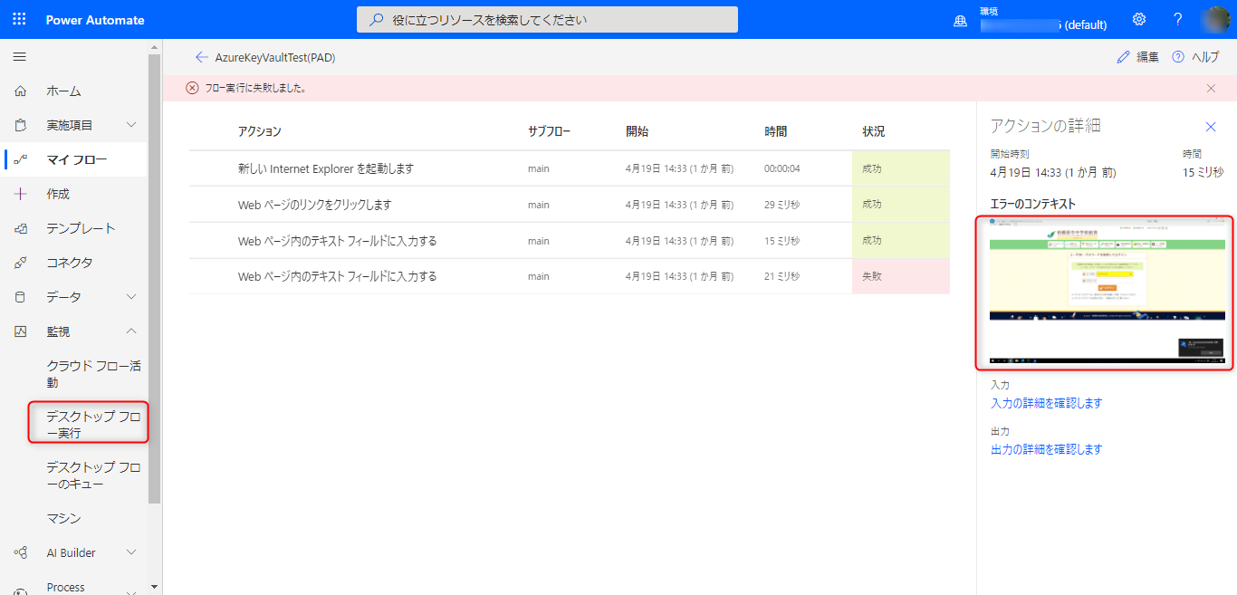Viewport: 1237px width, 595px height.
Task: Click the red error icon in the banner
Action: (192, 88)
